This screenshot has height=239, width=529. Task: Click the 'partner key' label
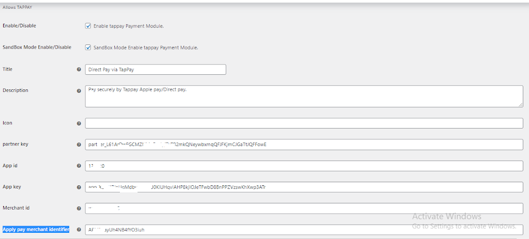(x=15, y=144)
